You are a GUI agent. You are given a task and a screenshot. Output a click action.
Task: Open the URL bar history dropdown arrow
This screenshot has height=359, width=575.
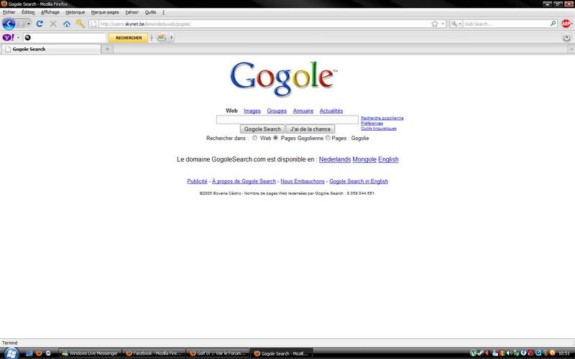443,24
